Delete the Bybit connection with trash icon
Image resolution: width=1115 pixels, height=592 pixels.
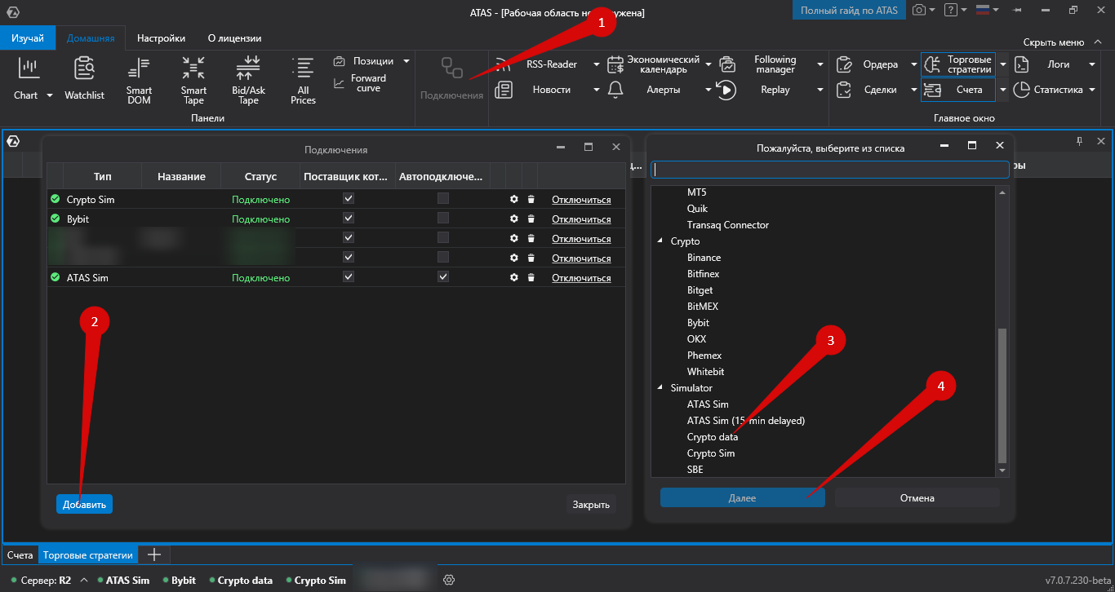click(x=531, y=219)
